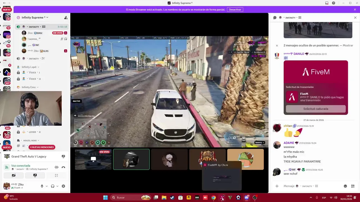The width and height of the screenshot is (360, 202).
Task: Open the image attachment at top of chat
Action: click(x=318, y=30)
